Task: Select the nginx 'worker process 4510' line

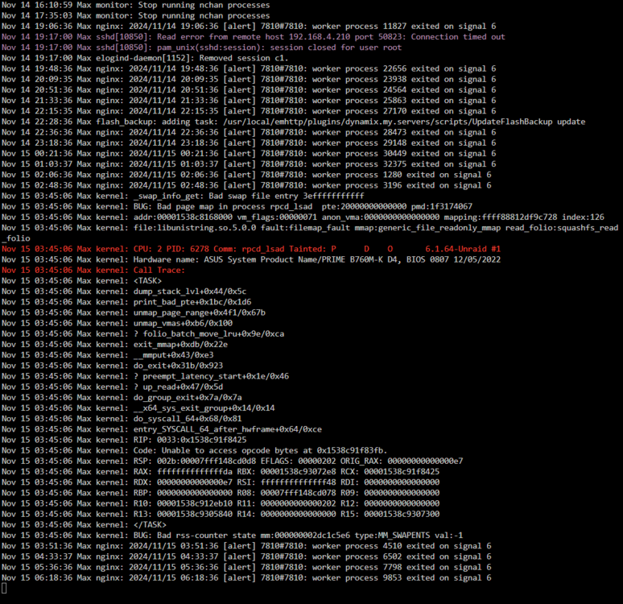Action: (x=246, y=546)
